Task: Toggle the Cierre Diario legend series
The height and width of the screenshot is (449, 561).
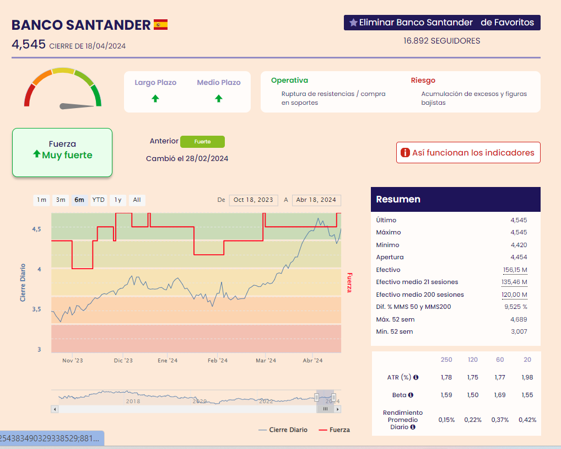Action: [x=283, y=430]
